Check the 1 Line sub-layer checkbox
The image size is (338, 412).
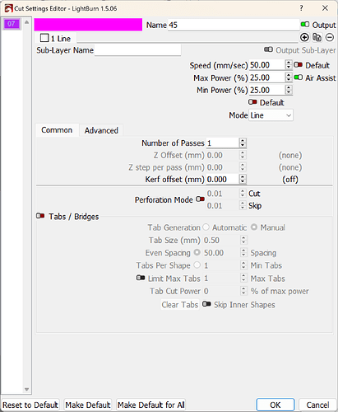(x=44, y=38)
